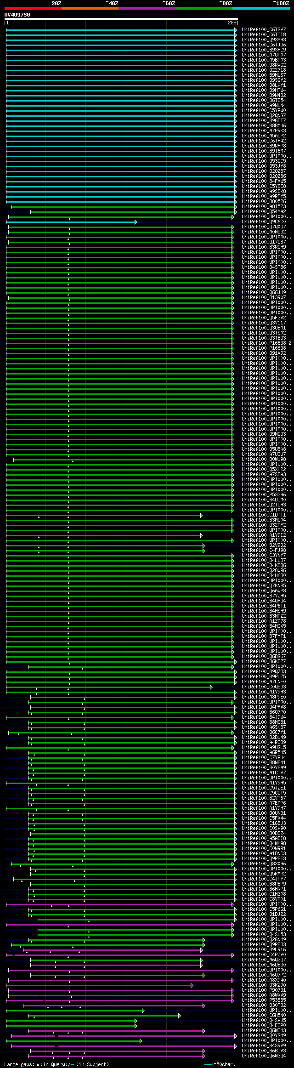Open the UniRef100_A9SBK8 hit
The image size is (294, 1068).
tap(264, 191)
